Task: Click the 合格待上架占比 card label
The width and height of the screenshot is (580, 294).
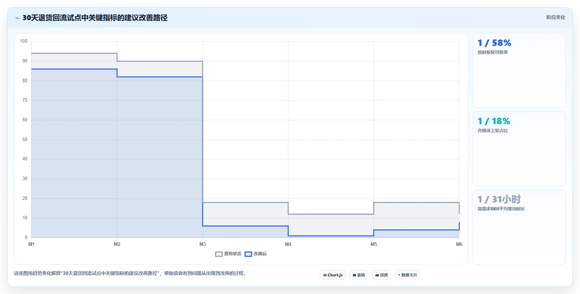Action: 493,131
